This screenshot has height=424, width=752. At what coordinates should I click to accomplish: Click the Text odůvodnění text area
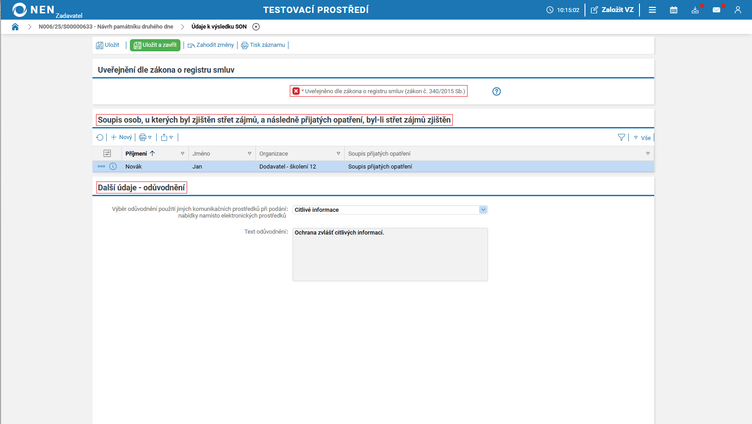(390, 255)
